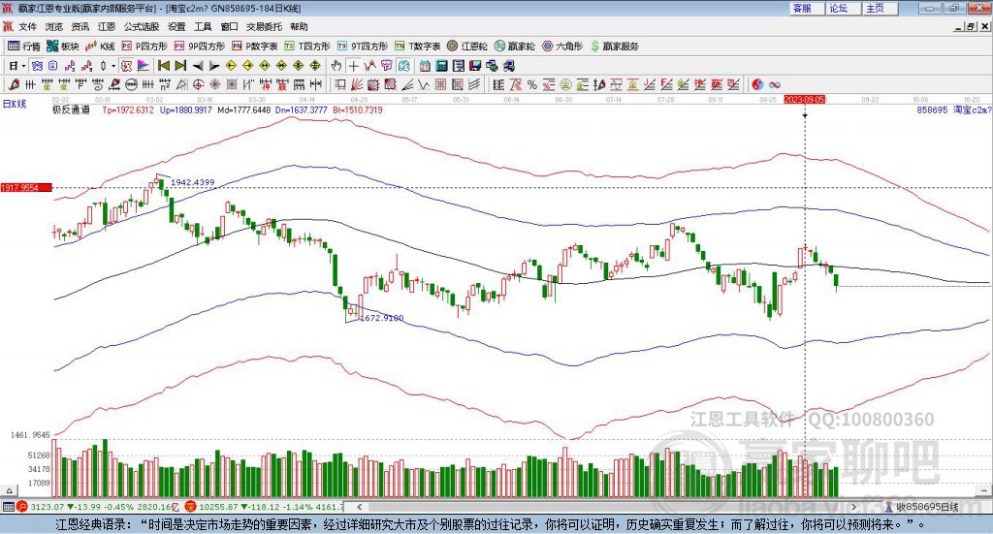Screen dimensions: 993x534
Task: Open the 六角形 hexagon tool
Action: tap(562, 47)
